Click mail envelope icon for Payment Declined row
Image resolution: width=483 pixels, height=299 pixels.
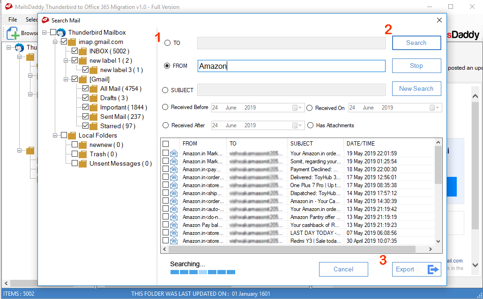(174, 169)
